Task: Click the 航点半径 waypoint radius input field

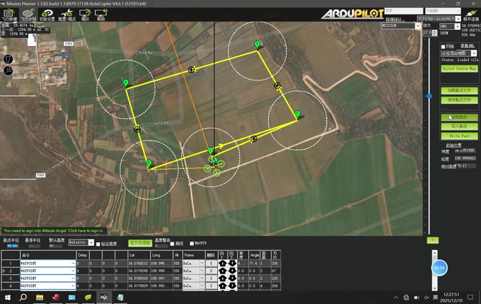Action: 12,245
